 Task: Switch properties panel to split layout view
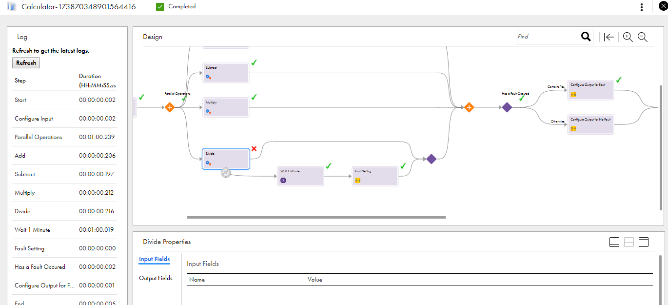pos(629,242)
